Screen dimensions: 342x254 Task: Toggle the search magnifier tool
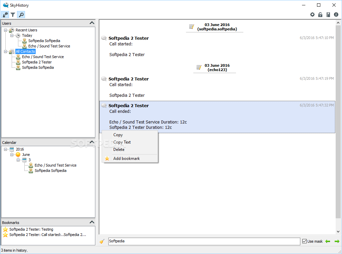(21, 15)
